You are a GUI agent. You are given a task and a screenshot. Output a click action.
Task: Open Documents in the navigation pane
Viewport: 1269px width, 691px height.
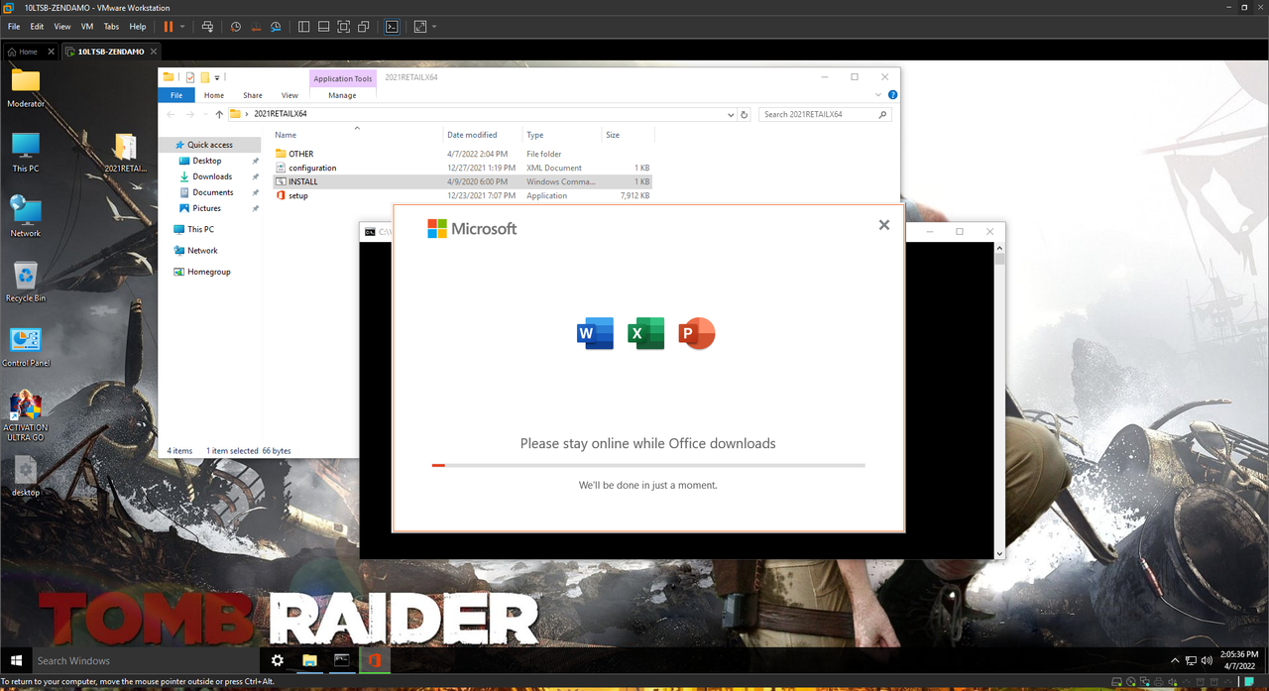coord(212,192)
